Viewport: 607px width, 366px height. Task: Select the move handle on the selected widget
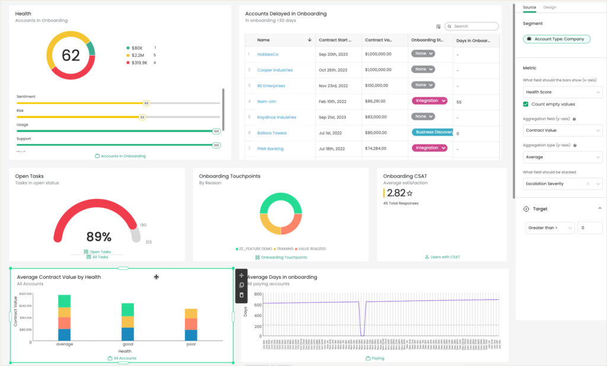(241, 275)
